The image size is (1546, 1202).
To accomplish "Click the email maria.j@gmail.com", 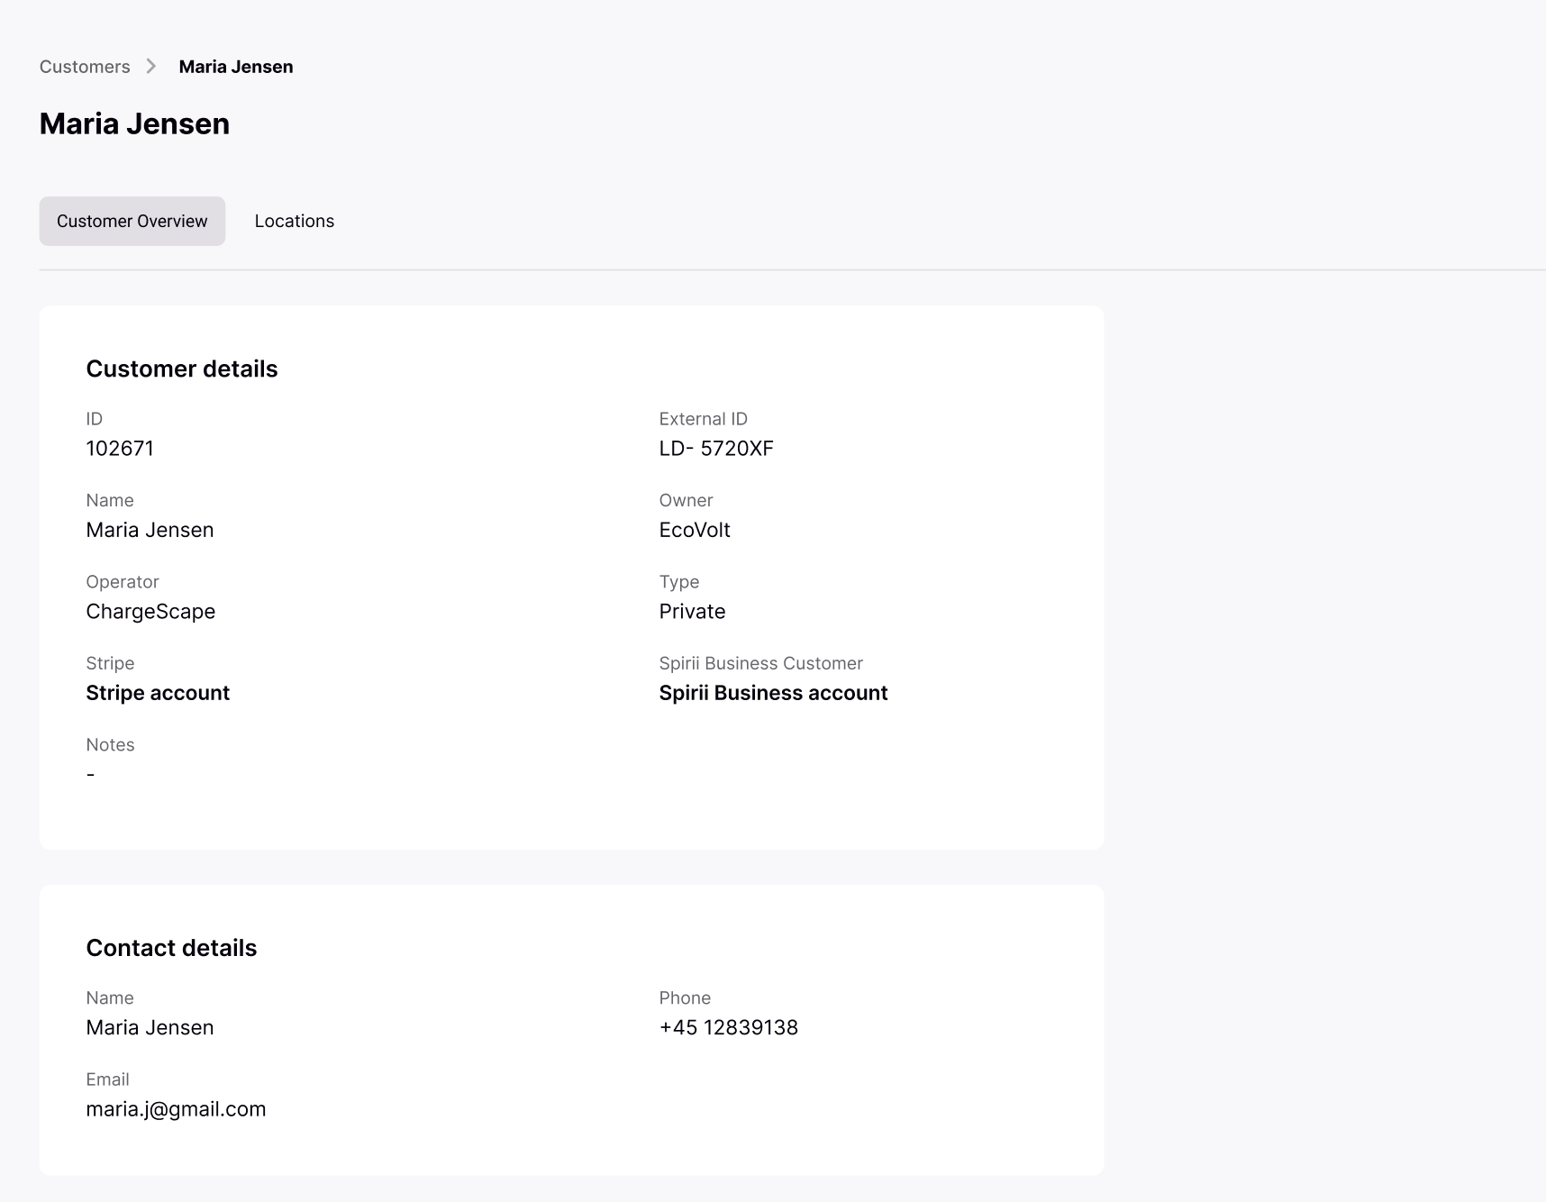I will click(176, 1109).
